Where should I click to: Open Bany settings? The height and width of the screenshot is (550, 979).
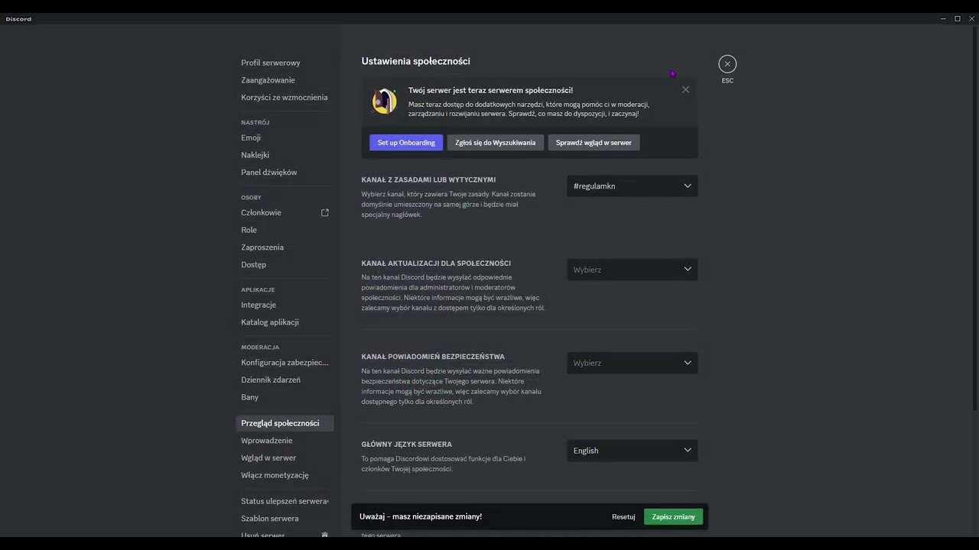click(285, 396)
